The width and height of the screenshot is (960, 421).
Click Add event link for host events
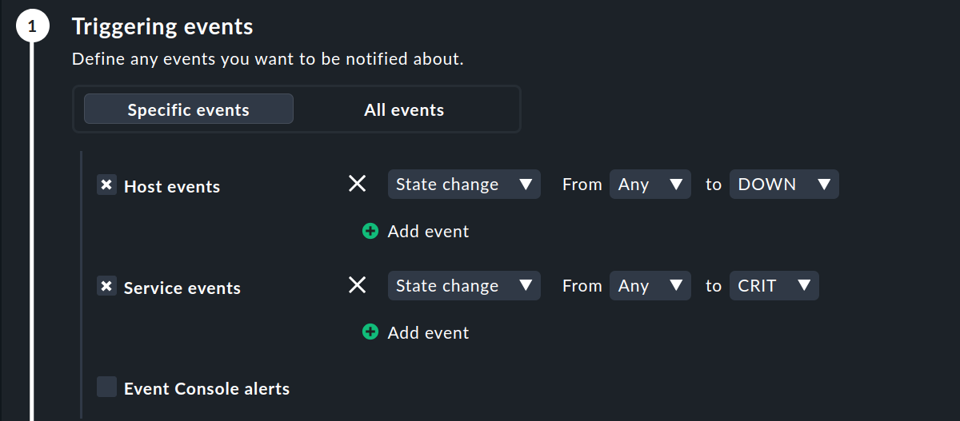[428, 232]
